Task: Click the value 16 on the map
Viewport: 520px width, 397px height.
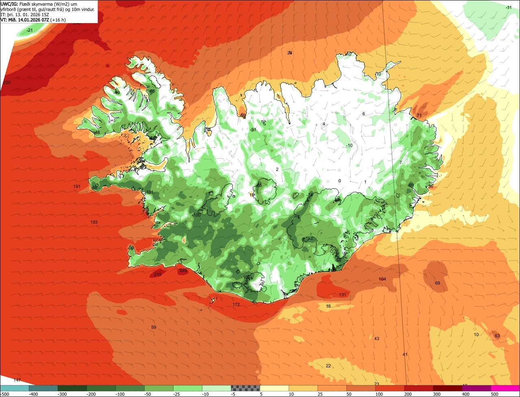Action: pos(328,306)
